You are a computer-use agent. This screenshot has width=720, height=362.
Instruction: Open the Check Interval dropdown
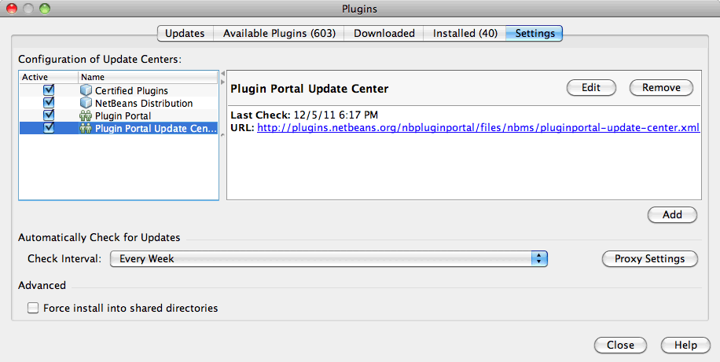328,258
